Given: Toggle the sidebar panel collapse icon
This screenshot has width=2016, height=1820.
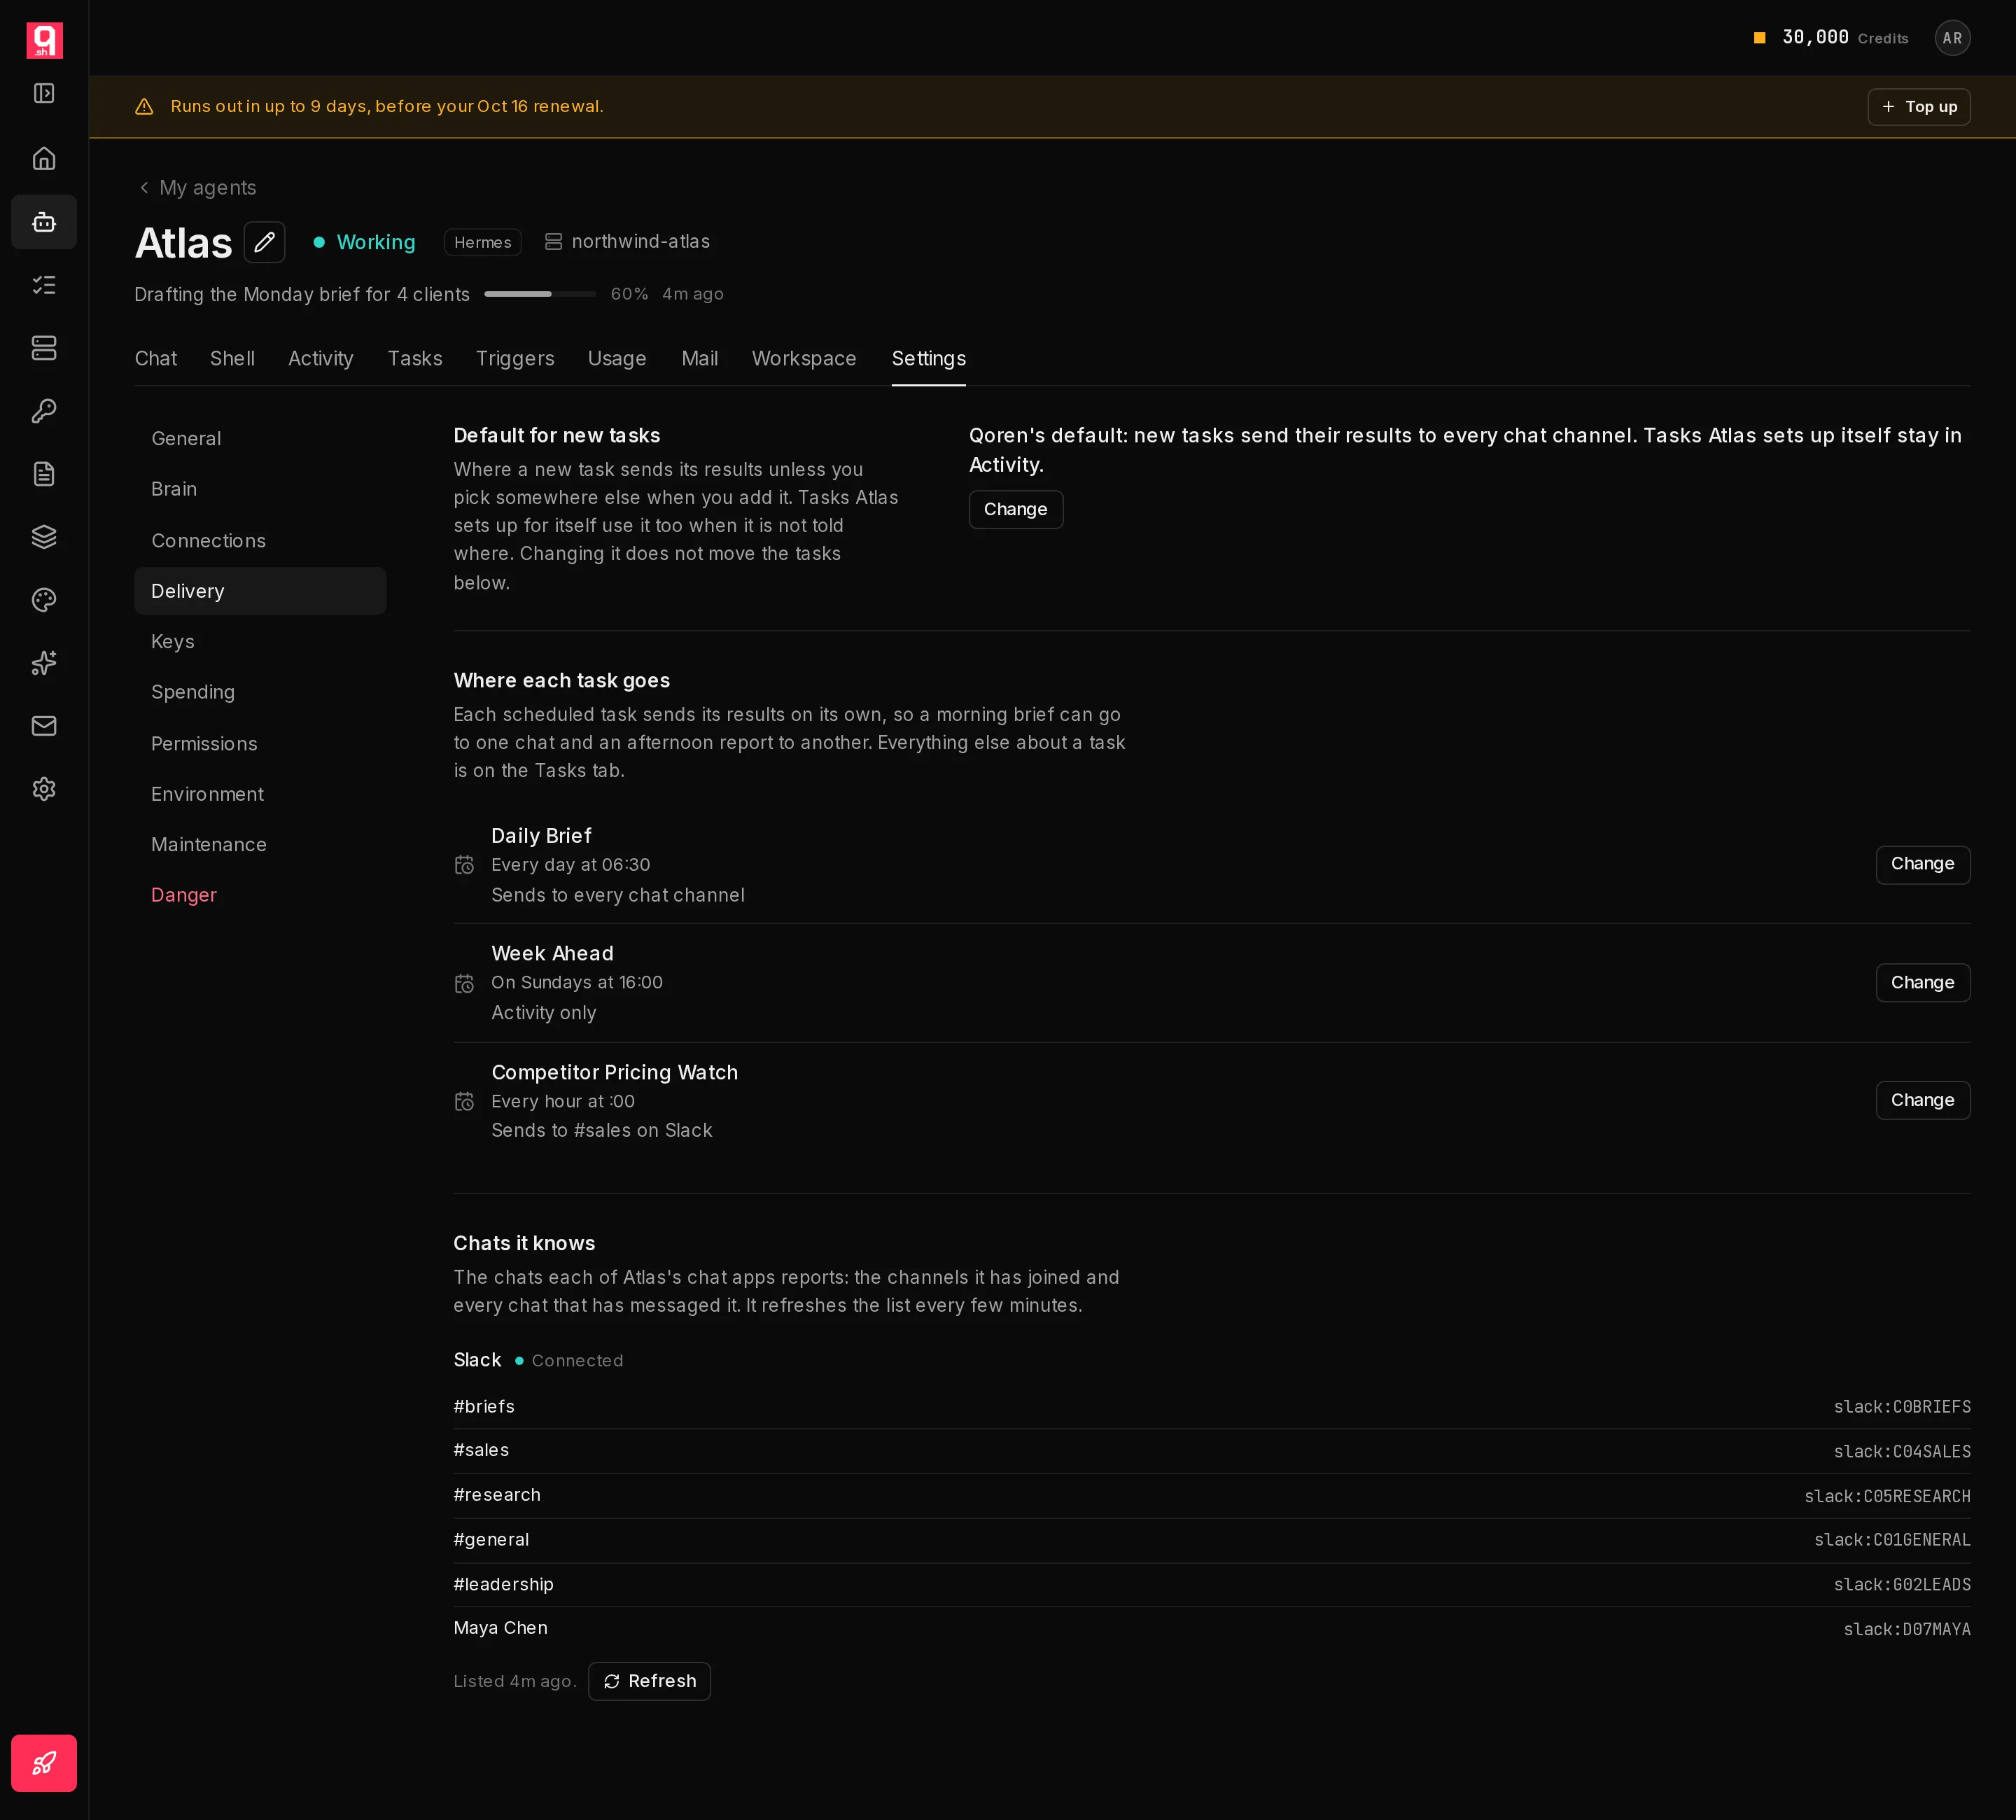Looking at the screenshot, I should pyautogui.click(x=44, y=93).
